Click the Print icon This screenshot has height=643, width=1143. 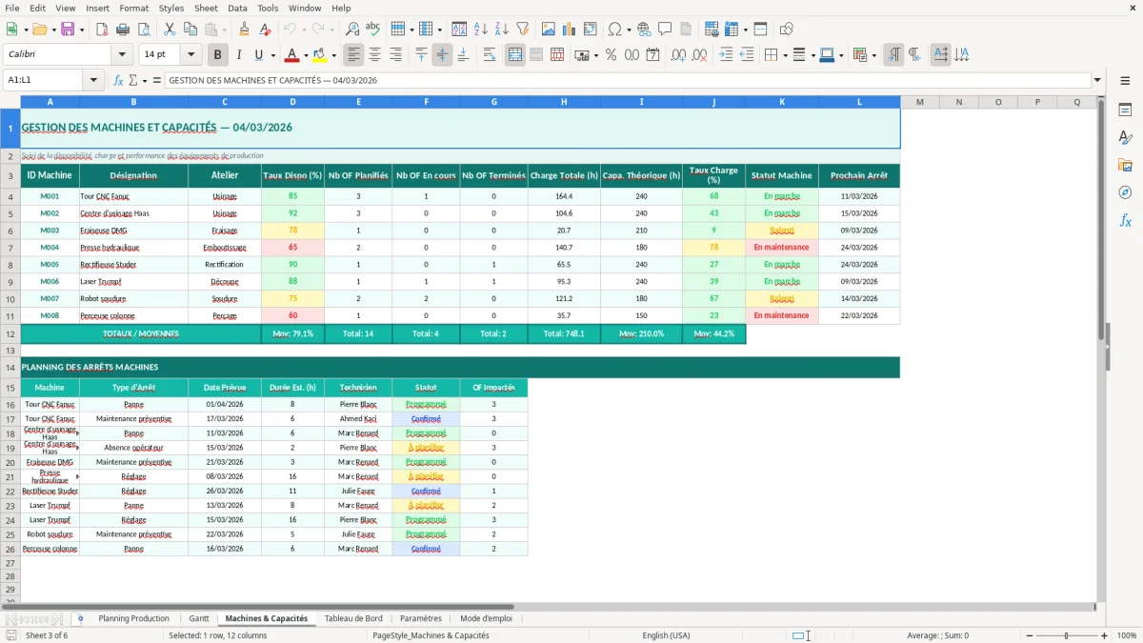point(123,30)
